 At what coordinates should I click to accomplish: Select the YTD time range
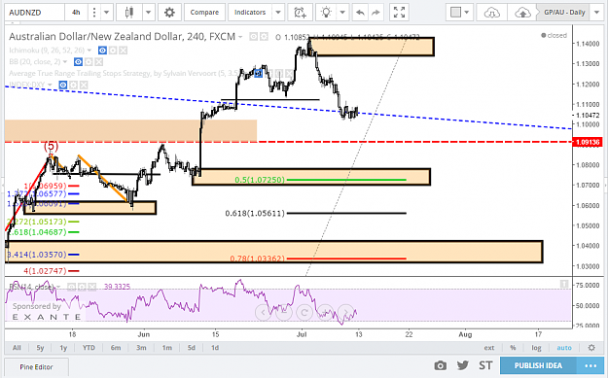pos(89,348)
